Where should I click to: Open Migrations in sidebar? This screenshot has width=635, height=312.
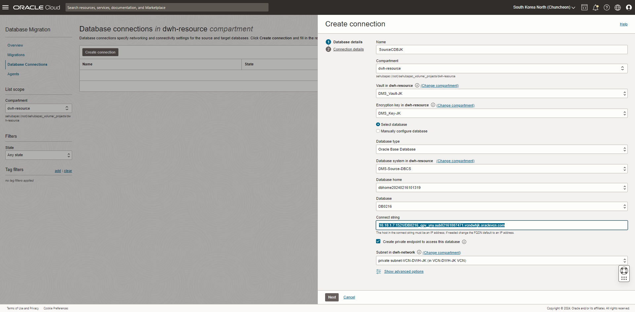pos(16,55)
